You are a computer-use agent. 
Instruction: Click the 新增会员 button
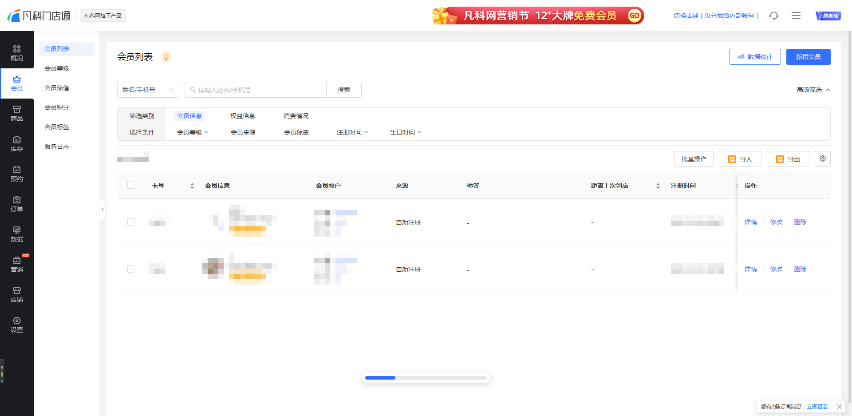(x=808, y=56)
